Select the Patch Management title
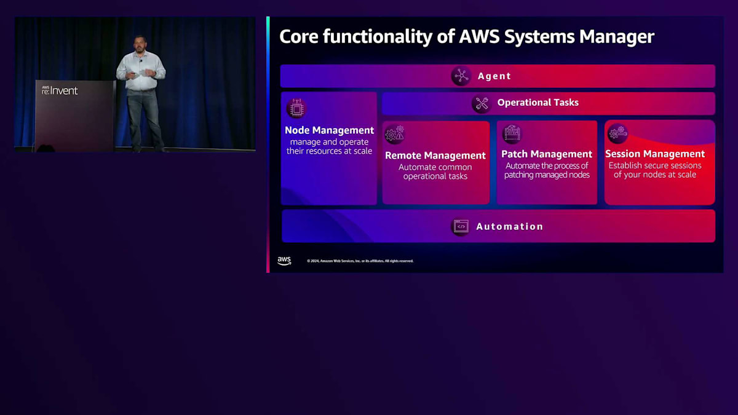Viewport: 738px width, 415px height. [547, 154]
